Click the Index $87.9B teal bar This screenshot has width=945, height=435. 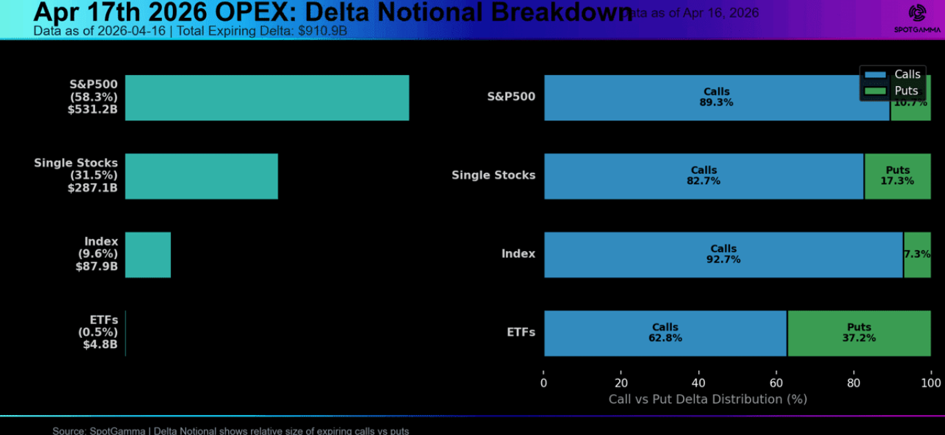(148, 255)
